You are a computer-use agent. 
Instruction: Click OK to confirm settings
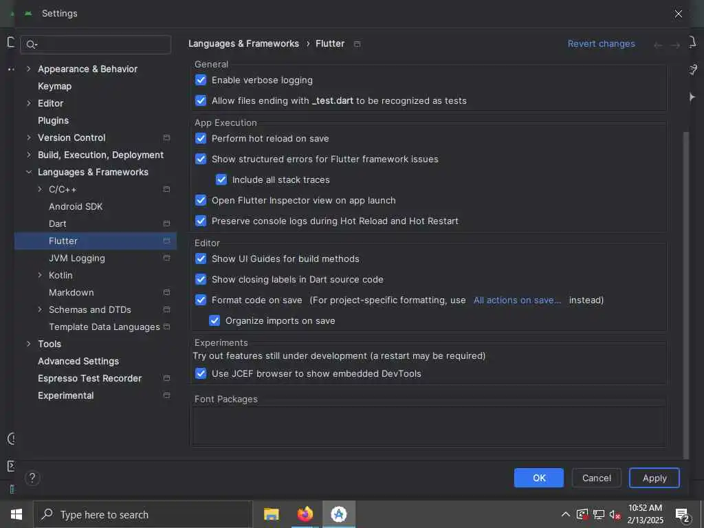coord(539,478)
